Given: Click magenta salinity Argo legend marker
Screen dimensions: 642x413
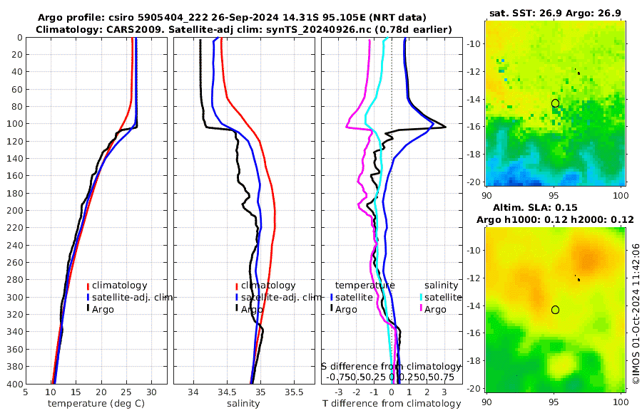Looking at the screenshot, I should tap(421, 309).
